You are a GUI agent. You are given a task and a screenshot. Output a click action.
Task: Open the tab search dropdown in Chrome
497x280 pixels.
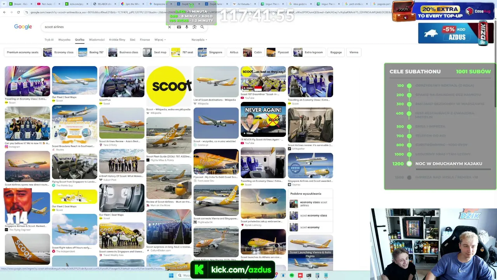coord(4,4)
